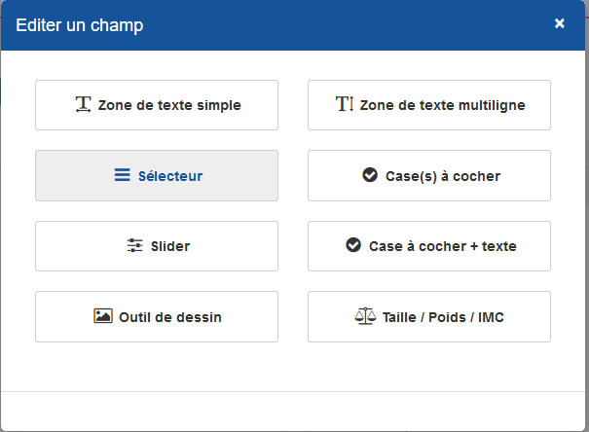This screenshot has height=432, width=589.
Task: Pick Case à cocher + texte option
Action: point(429,246)
